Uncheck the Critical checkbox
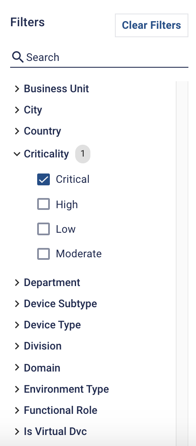Image resolution: width=196 pixels, height=446 pixels. tap(44, 179)
